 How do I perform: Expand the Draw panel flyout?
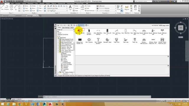(11, 13)
